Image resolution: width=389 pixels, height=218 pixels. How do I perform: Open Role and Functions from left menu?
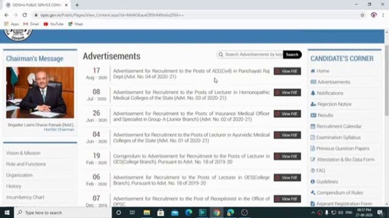click(26, 164)
